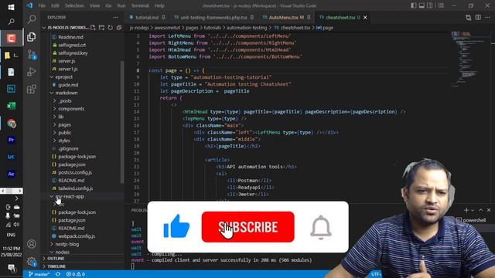This screenshot has height=278, width=495.
Task: Create a new file in explorer
Action: pos(93,28)
